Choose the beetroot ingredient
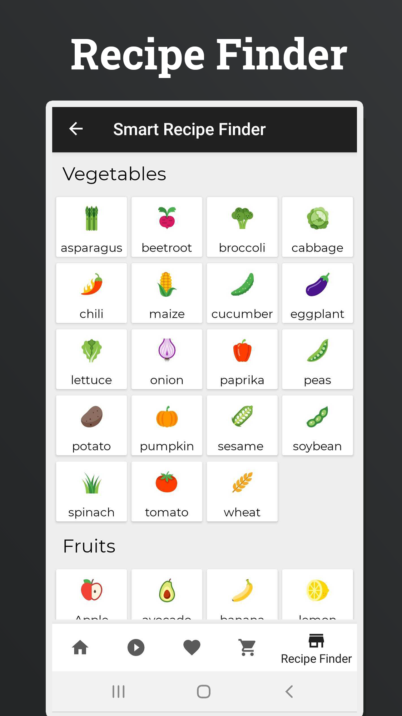Viewport: 402px width, 716px height. pos(167,227)
